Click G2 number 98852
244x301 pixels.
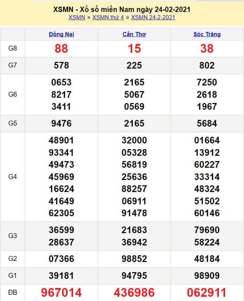[x=134, y=259]
